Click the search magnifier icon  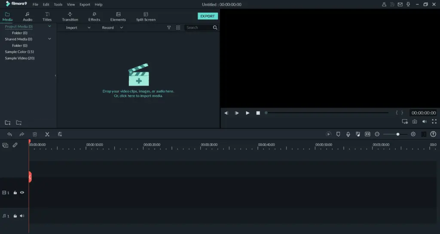coord(215,28)
